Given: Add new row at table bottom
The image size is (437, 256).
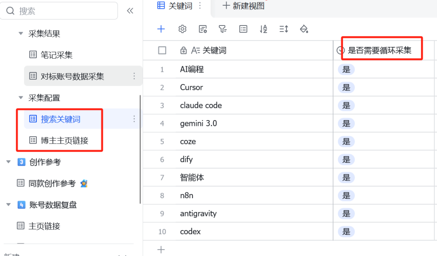Looking at the screenshot, I should [161, 250].
